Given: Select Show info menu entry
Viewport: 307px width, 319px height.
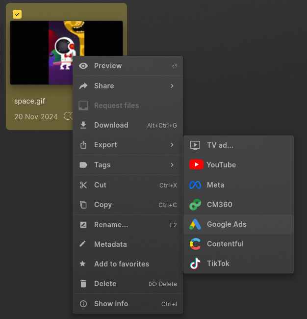Looking at the screenshot, I should pyautogui.click(x=128, y=304).
